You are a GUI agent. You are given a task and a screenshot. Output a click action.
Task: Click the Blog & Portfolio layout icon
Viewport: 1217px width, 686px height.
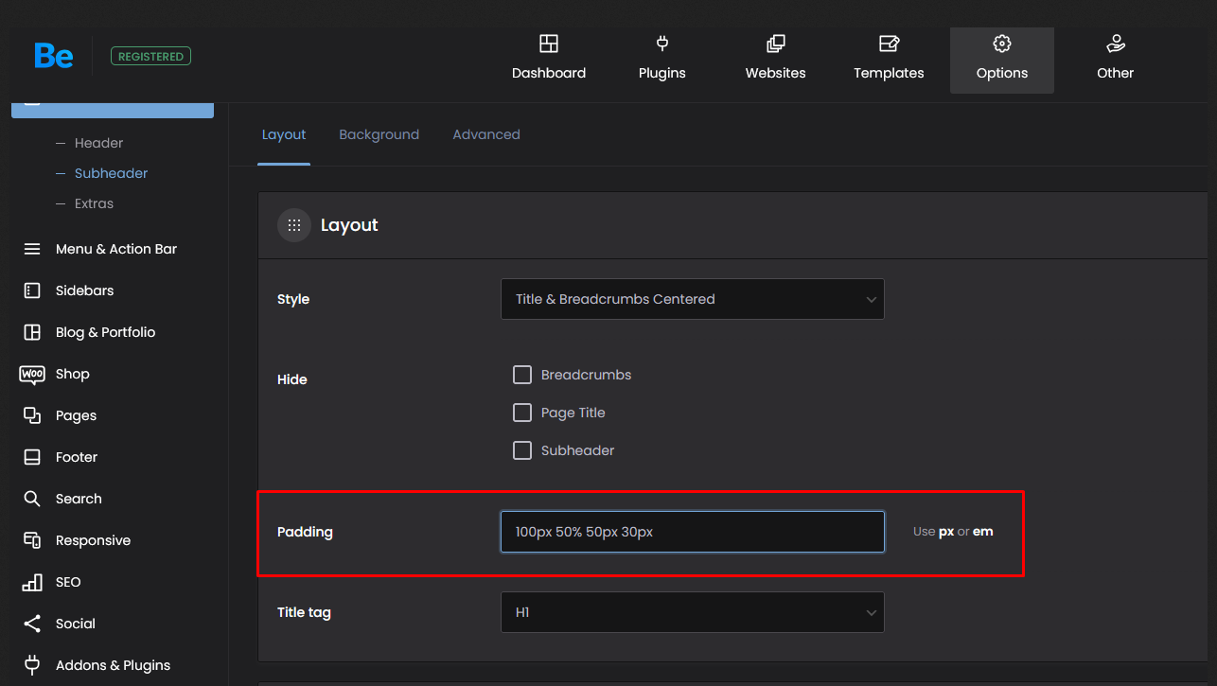(x=32, y=332)
